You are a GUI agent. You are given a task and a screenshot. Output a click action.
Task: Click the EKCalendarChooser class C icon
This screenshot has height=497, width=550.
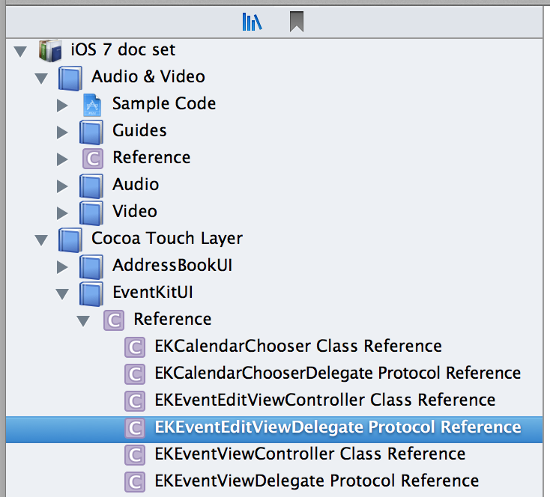(134, 347)
